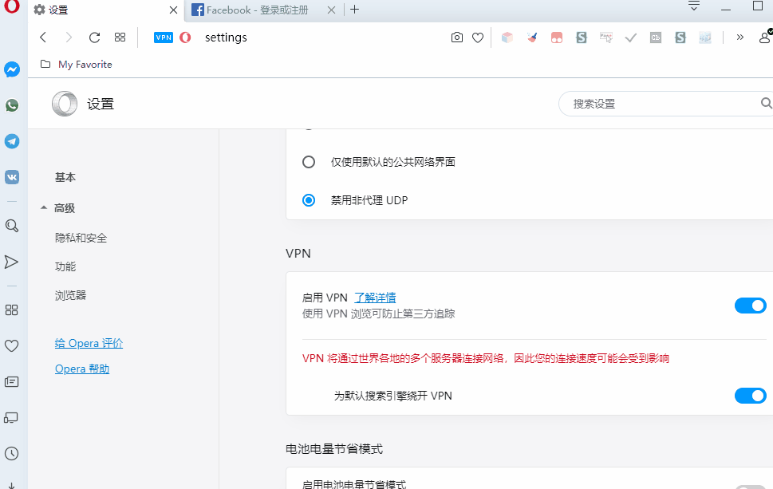Open 隐私和安全 settings section
The height and width of the screenshot is (489, 773).
(x=81, y=238)
